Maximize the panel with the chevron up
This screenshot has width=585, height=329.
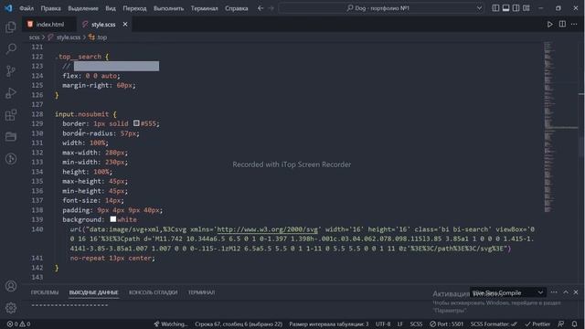point(566,292)
